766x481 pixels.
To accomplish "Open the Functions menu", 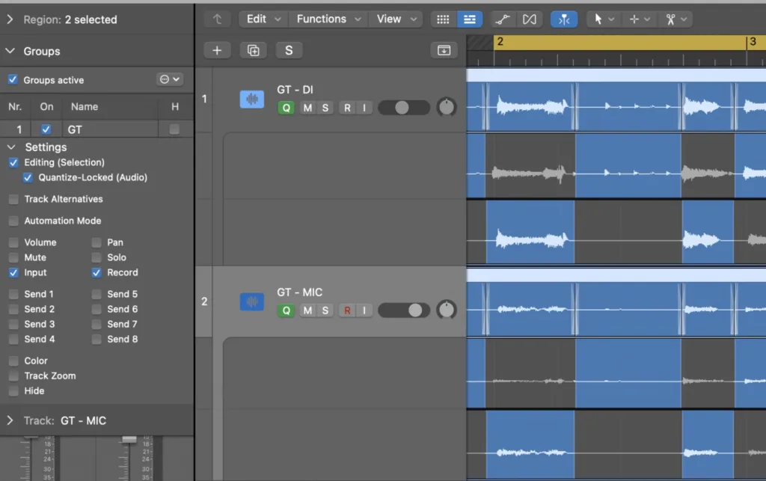I will (328, 19).
